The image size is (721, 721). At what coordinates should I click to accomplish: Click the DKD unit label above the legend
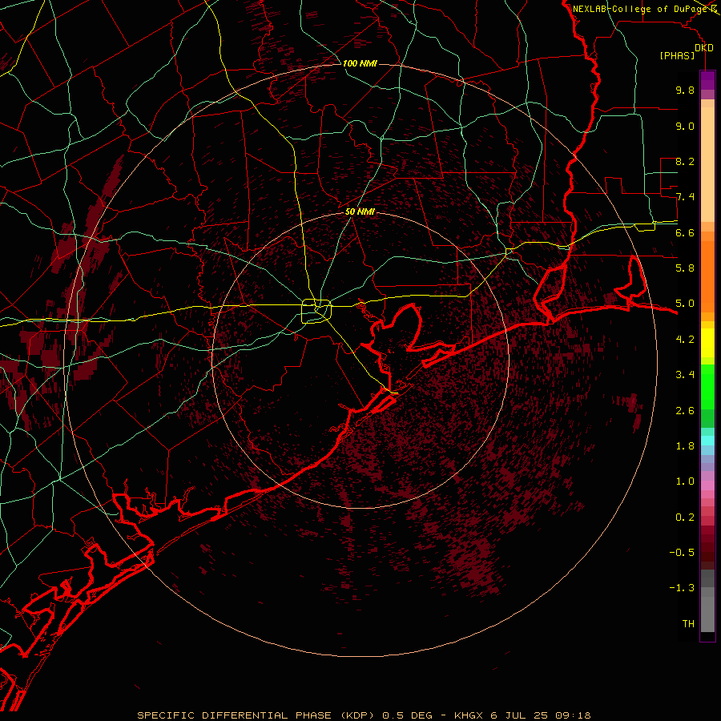(x=703, y=48)
